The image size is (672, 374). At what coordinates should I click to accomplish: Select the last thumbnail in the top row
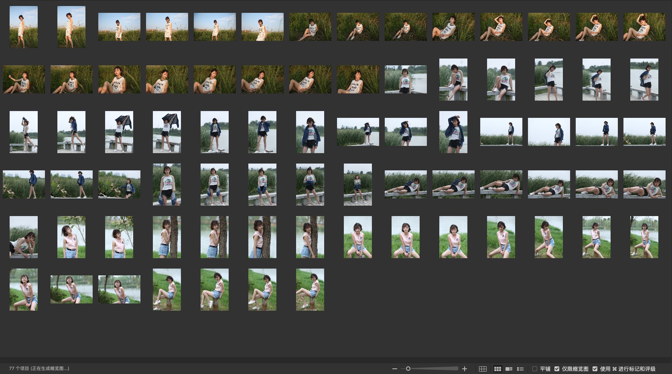pyautogui.click(x=644, y=27)
